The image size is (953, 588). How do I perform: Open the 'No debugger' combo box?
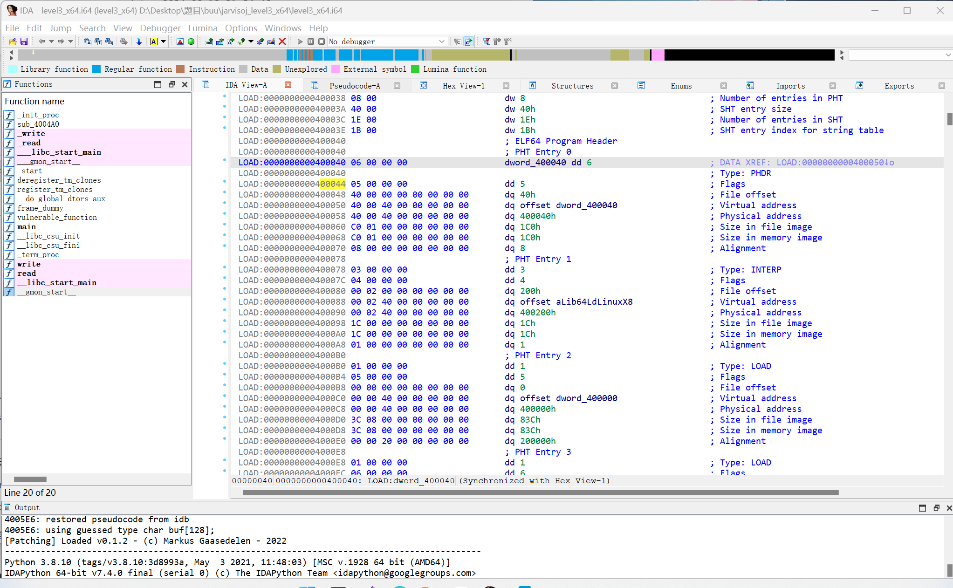(387, 41)
